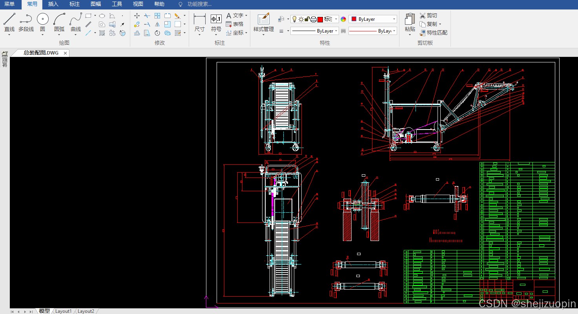The width and height of the screenshot is (578, 314).
Task: Switch to the 图幅 ribbon tab
Action: tap(96, 4)
